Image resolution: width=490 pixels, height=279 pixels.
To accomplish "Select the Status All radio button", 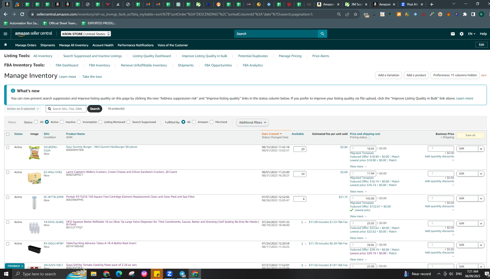I will tap(36, 122).
